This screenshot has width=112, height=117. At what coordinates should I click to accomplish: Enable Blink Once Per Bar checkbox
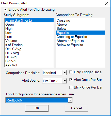[71, 87]
